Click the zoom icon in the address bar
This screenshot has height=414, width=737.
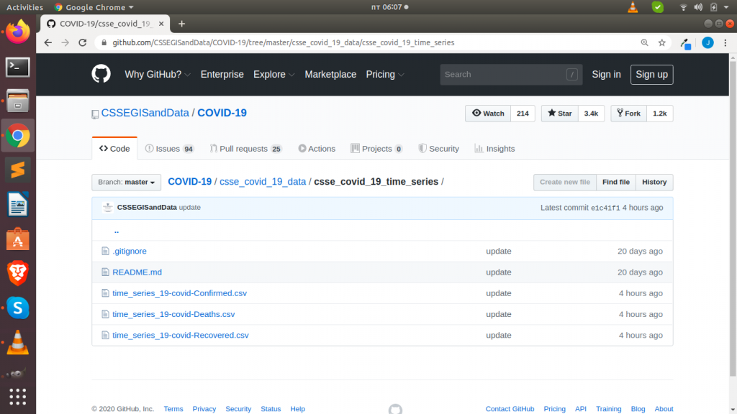point(644,42)
